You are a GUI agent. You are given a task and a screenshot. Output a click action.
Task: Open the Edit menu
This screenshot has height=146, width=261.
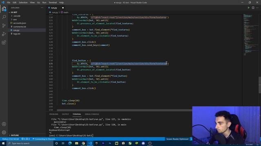point(15,2)
